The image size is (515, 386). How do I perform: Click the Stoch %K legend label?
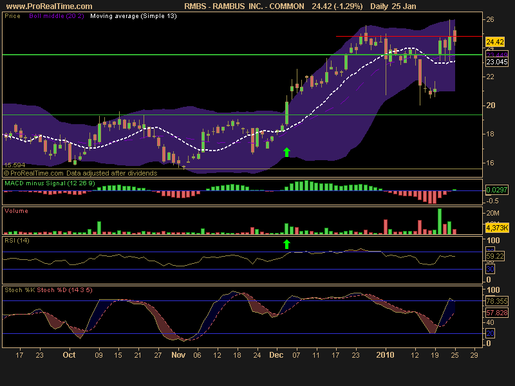coord(20,290)
